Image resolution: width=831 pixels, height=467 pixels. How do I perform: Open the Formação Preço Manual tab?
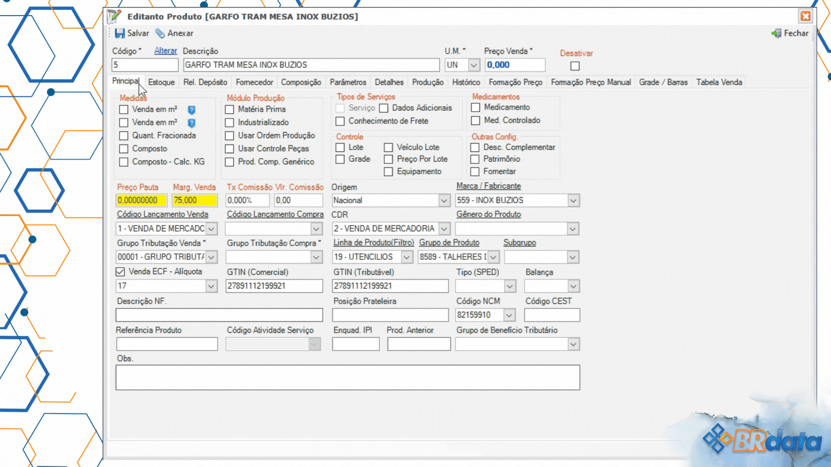pos(590,82)
